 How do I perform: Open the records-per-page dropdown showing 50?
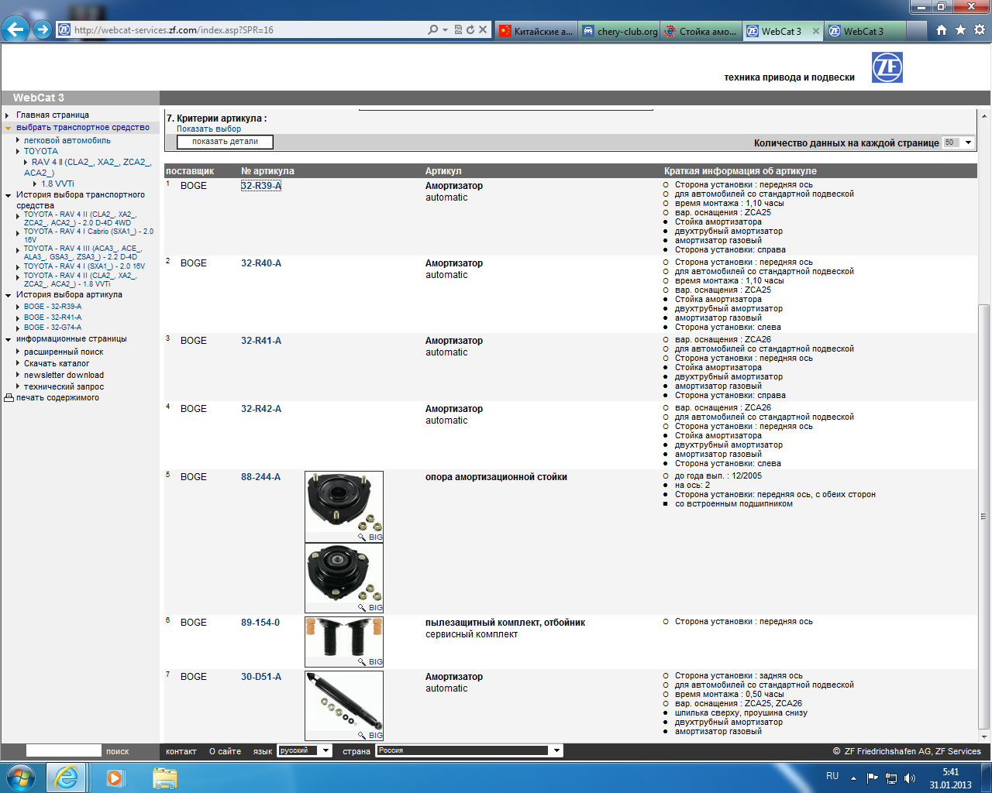tap(958, 142)
